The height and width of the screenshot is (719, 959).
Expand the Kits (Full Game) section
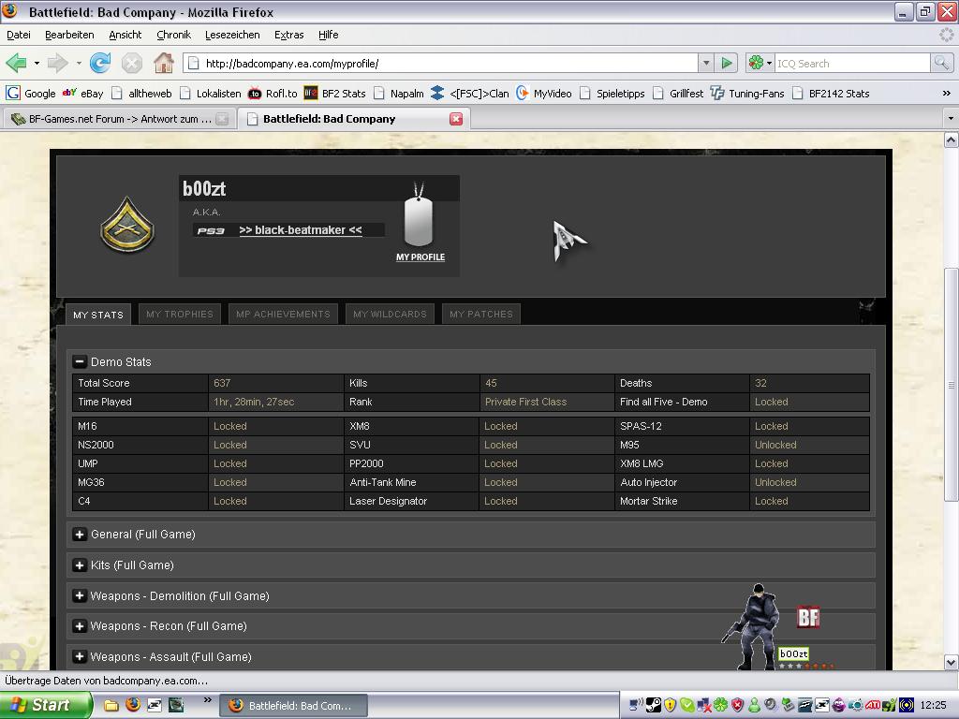(79, 565)
